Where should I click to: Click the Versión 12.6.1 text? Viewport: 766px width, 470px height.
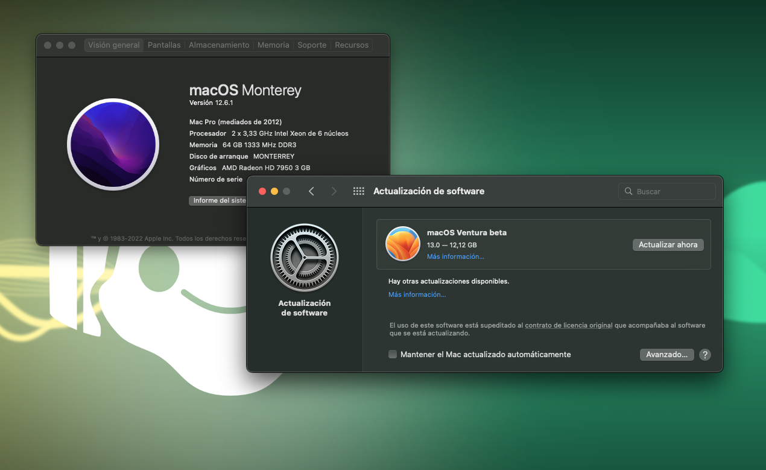[211, 103]
